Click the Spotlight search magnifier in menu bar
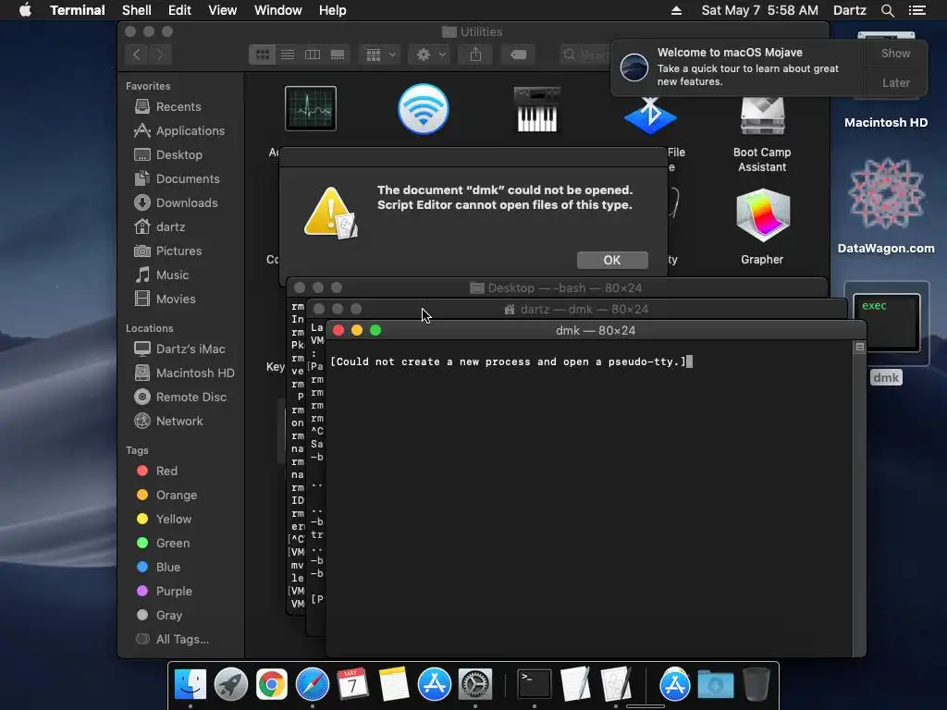The width and height of the screenshot is (947, 710). pos(887,10)
